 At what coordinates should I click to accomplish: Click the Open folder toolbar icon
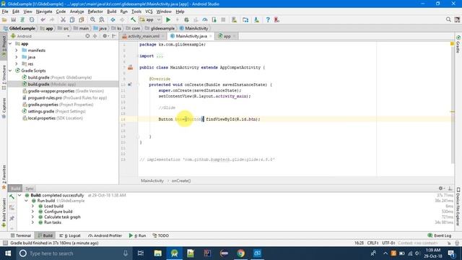click(4, 19)
